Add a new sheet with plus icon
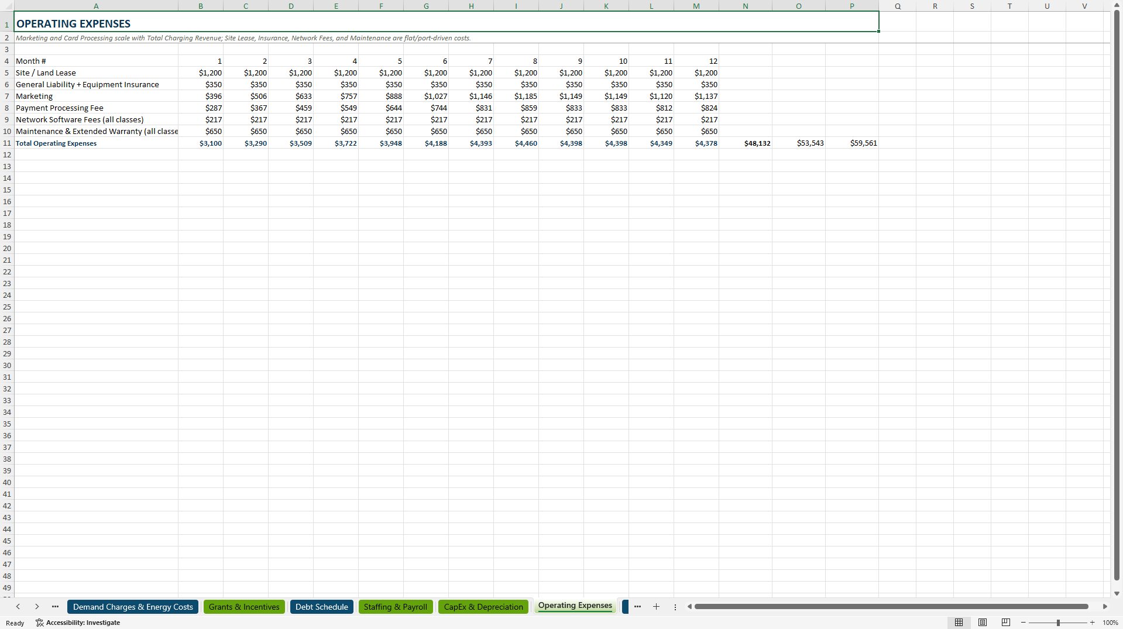 656,607
